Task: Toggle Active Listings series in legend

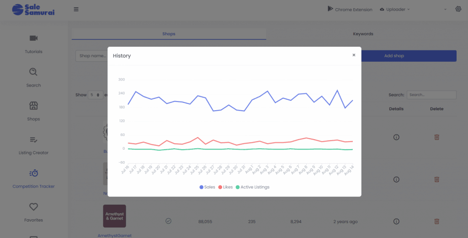Action: [x=252, y=187]
